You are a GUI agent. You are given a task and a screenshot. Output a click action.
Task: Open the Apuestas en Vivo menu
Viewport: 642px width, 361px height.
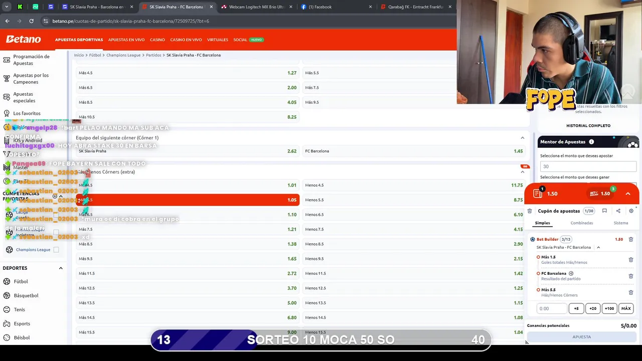coord(126,40)
